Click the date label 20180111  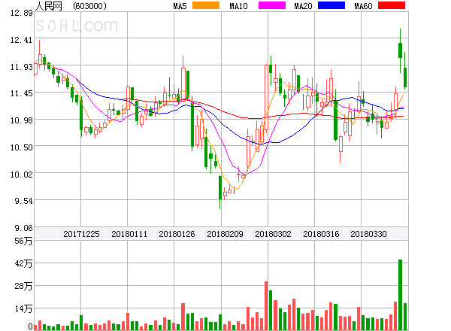pyautogui.click(x=129, y=234)
